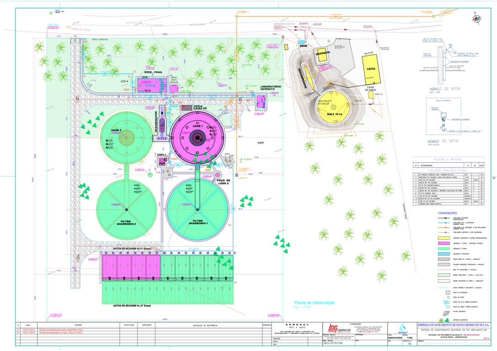Click the 'TUBULAÇÃO PARA ÁGUA POTÁVEL' table subtitle
Image resolution: width=497 pixels, height=351 pixels.
click(x=448, y=170)
